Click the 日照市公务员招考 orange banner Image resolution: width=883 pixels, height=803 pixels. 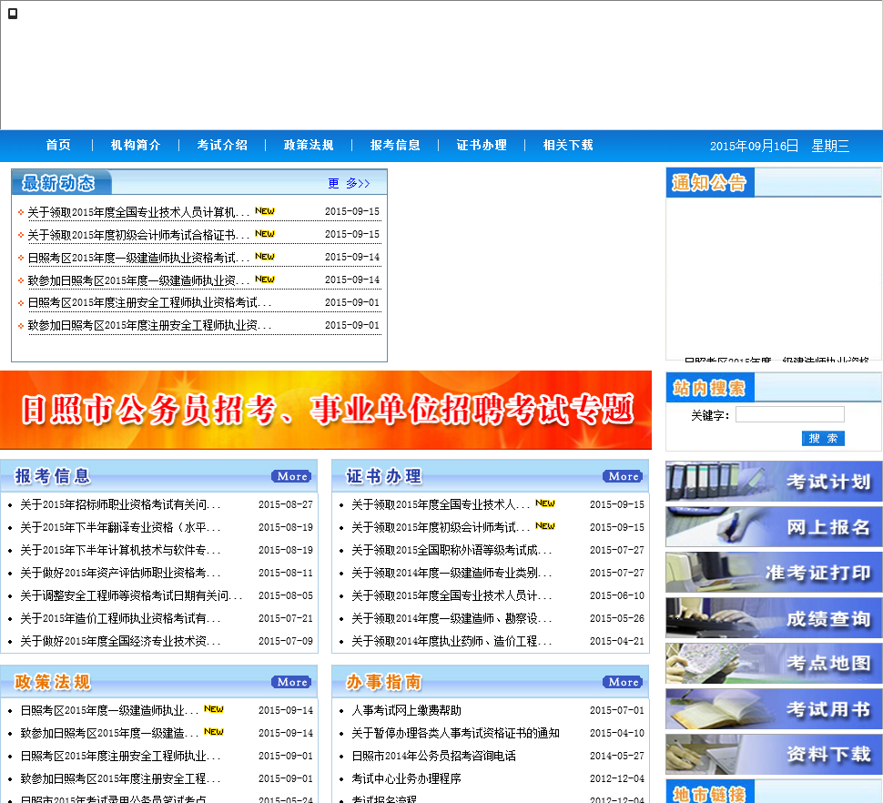click(326, 410)
